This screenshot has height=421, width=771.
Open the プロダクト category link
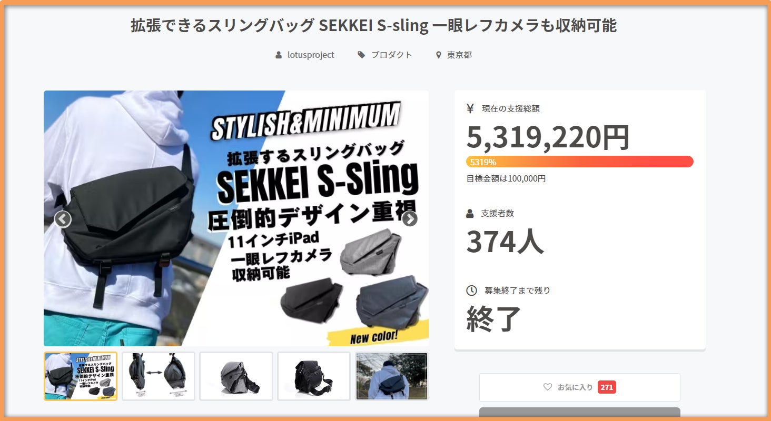[x=391, y=55]
